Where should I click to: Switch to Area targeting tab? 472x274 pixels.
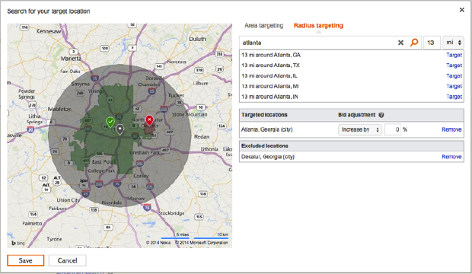click(263, 26)
